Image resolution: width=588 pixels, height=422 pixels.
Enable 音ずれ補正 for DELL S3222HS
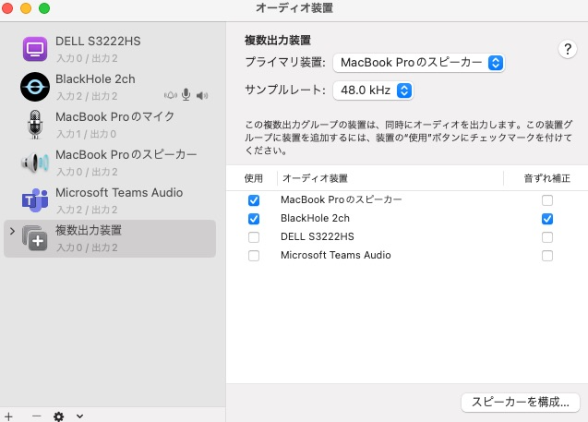[547, 237]
